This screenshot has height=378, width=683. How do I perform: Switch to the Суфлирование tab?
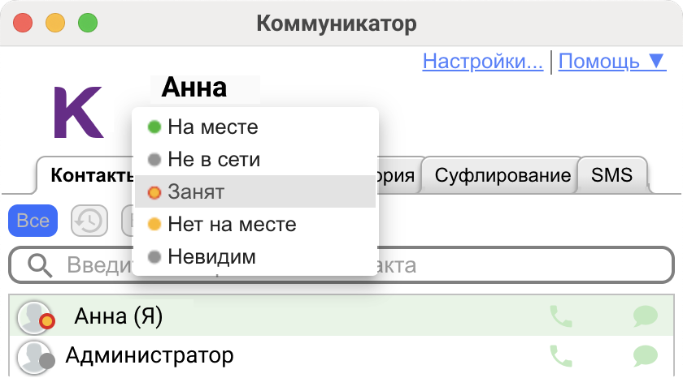[502, 175]
